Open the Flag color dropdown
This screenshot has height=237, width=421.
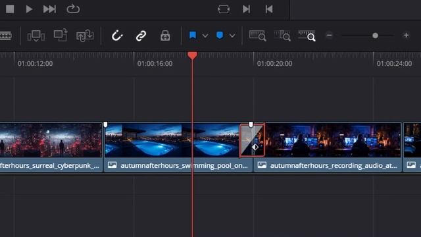(205, 36)
